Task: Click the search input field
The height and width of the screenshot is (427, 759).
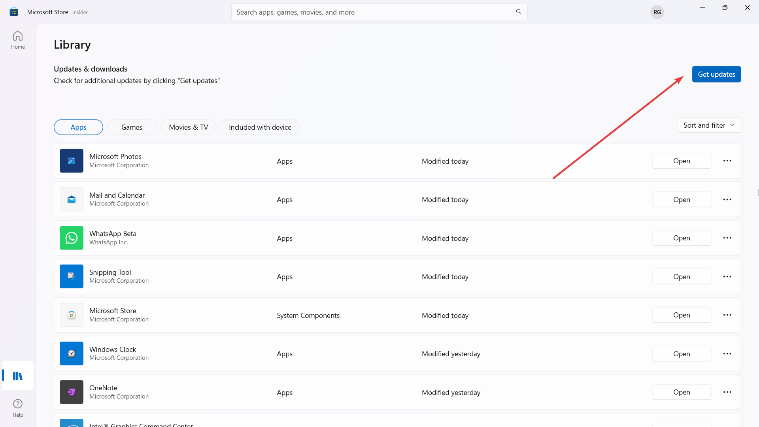Action: [379, 11]
